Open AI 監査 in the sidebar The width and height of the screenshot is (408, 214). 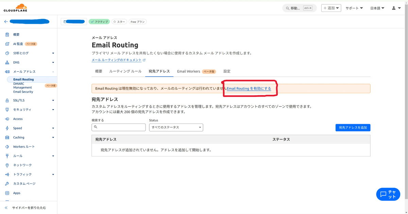[18, 44]
